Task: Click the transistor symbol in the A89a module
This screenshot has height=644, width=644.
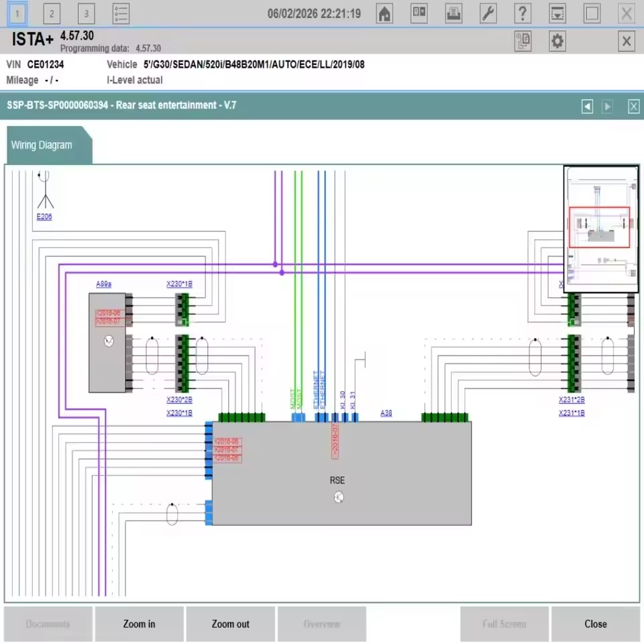Action: click(x=109, y=341)
